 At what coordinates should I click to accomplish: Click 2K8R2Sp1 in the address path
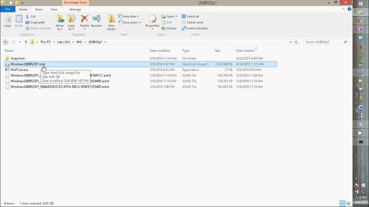(95, 42)
